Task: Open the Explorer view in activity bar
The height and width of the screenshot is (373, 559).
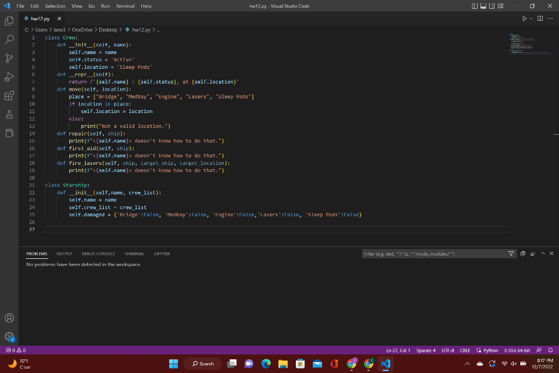Action: 9,21
